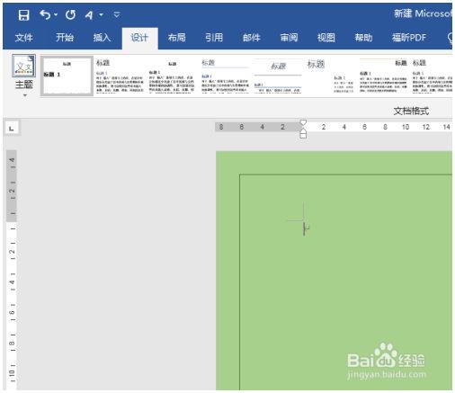Open the 福昕PDF tab
This screenshot has height=393, width=455.
[409, 38]
